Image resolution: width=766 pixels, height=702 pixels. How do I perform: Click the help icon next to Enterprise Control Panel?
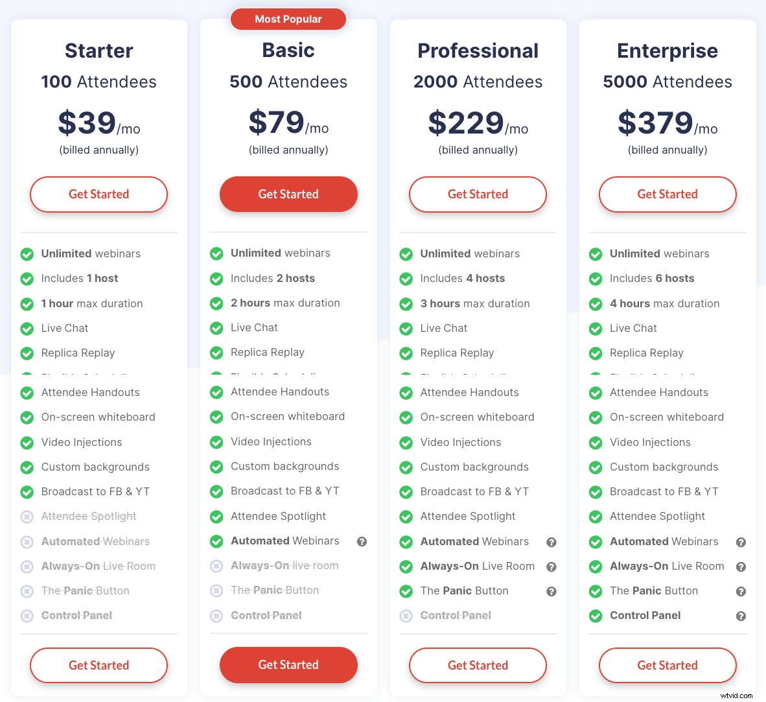pos(741,616)
